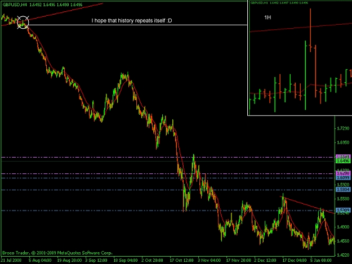Image resolution: width=352 pixels, height=264 pixels.
Task: Click the '21 Jul 2008' date label
Action: click(x=11, y=261)
